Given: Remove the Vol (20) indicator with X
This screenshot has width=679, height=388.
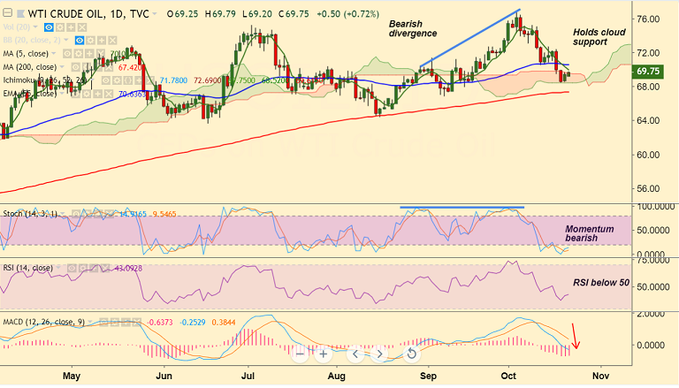Looking at the screenshot, I should point(82,27).
